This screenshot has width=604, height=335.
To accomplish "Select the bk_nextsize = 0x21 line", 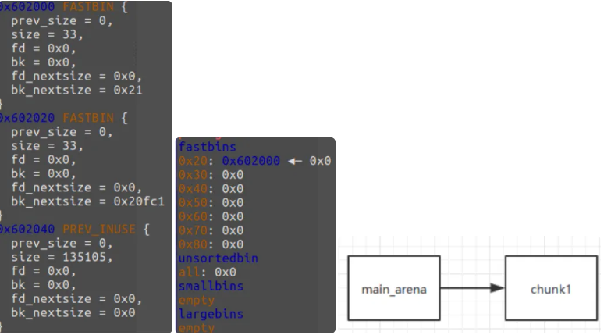I will [76, 90].
